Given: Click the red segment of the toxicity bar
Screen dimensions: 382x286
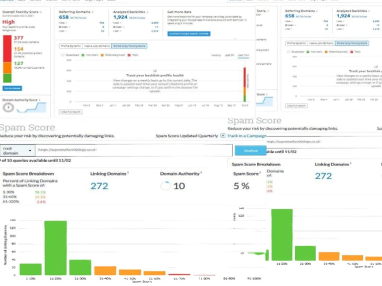Looking at the screenshot, I should (7, 48).
